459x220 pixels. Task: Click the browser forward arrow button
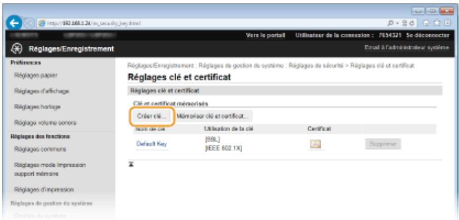point(30,23)
